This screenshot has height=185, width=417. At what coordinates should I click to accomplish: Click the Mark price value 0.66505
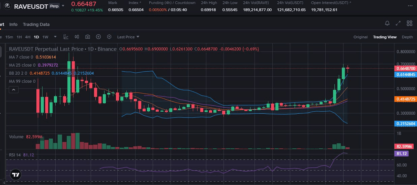pyautogui.click(x=116, y=10)
